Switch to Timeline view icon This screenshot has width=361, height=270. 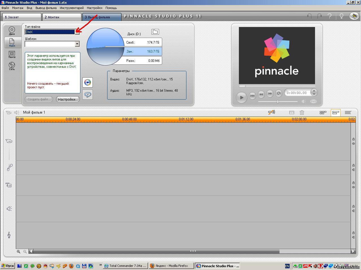336,112
